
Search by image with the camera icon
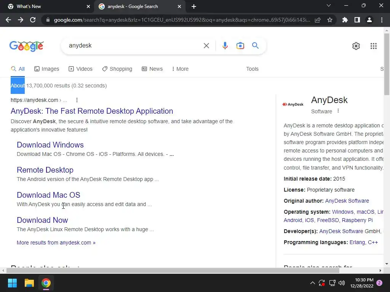click(x=240, y=46)
